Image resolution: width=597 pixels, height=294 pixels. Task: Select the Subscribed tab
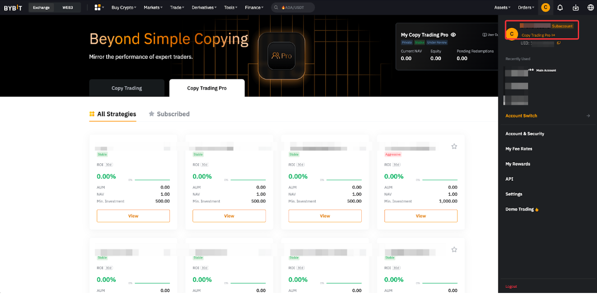pos(169,114)
